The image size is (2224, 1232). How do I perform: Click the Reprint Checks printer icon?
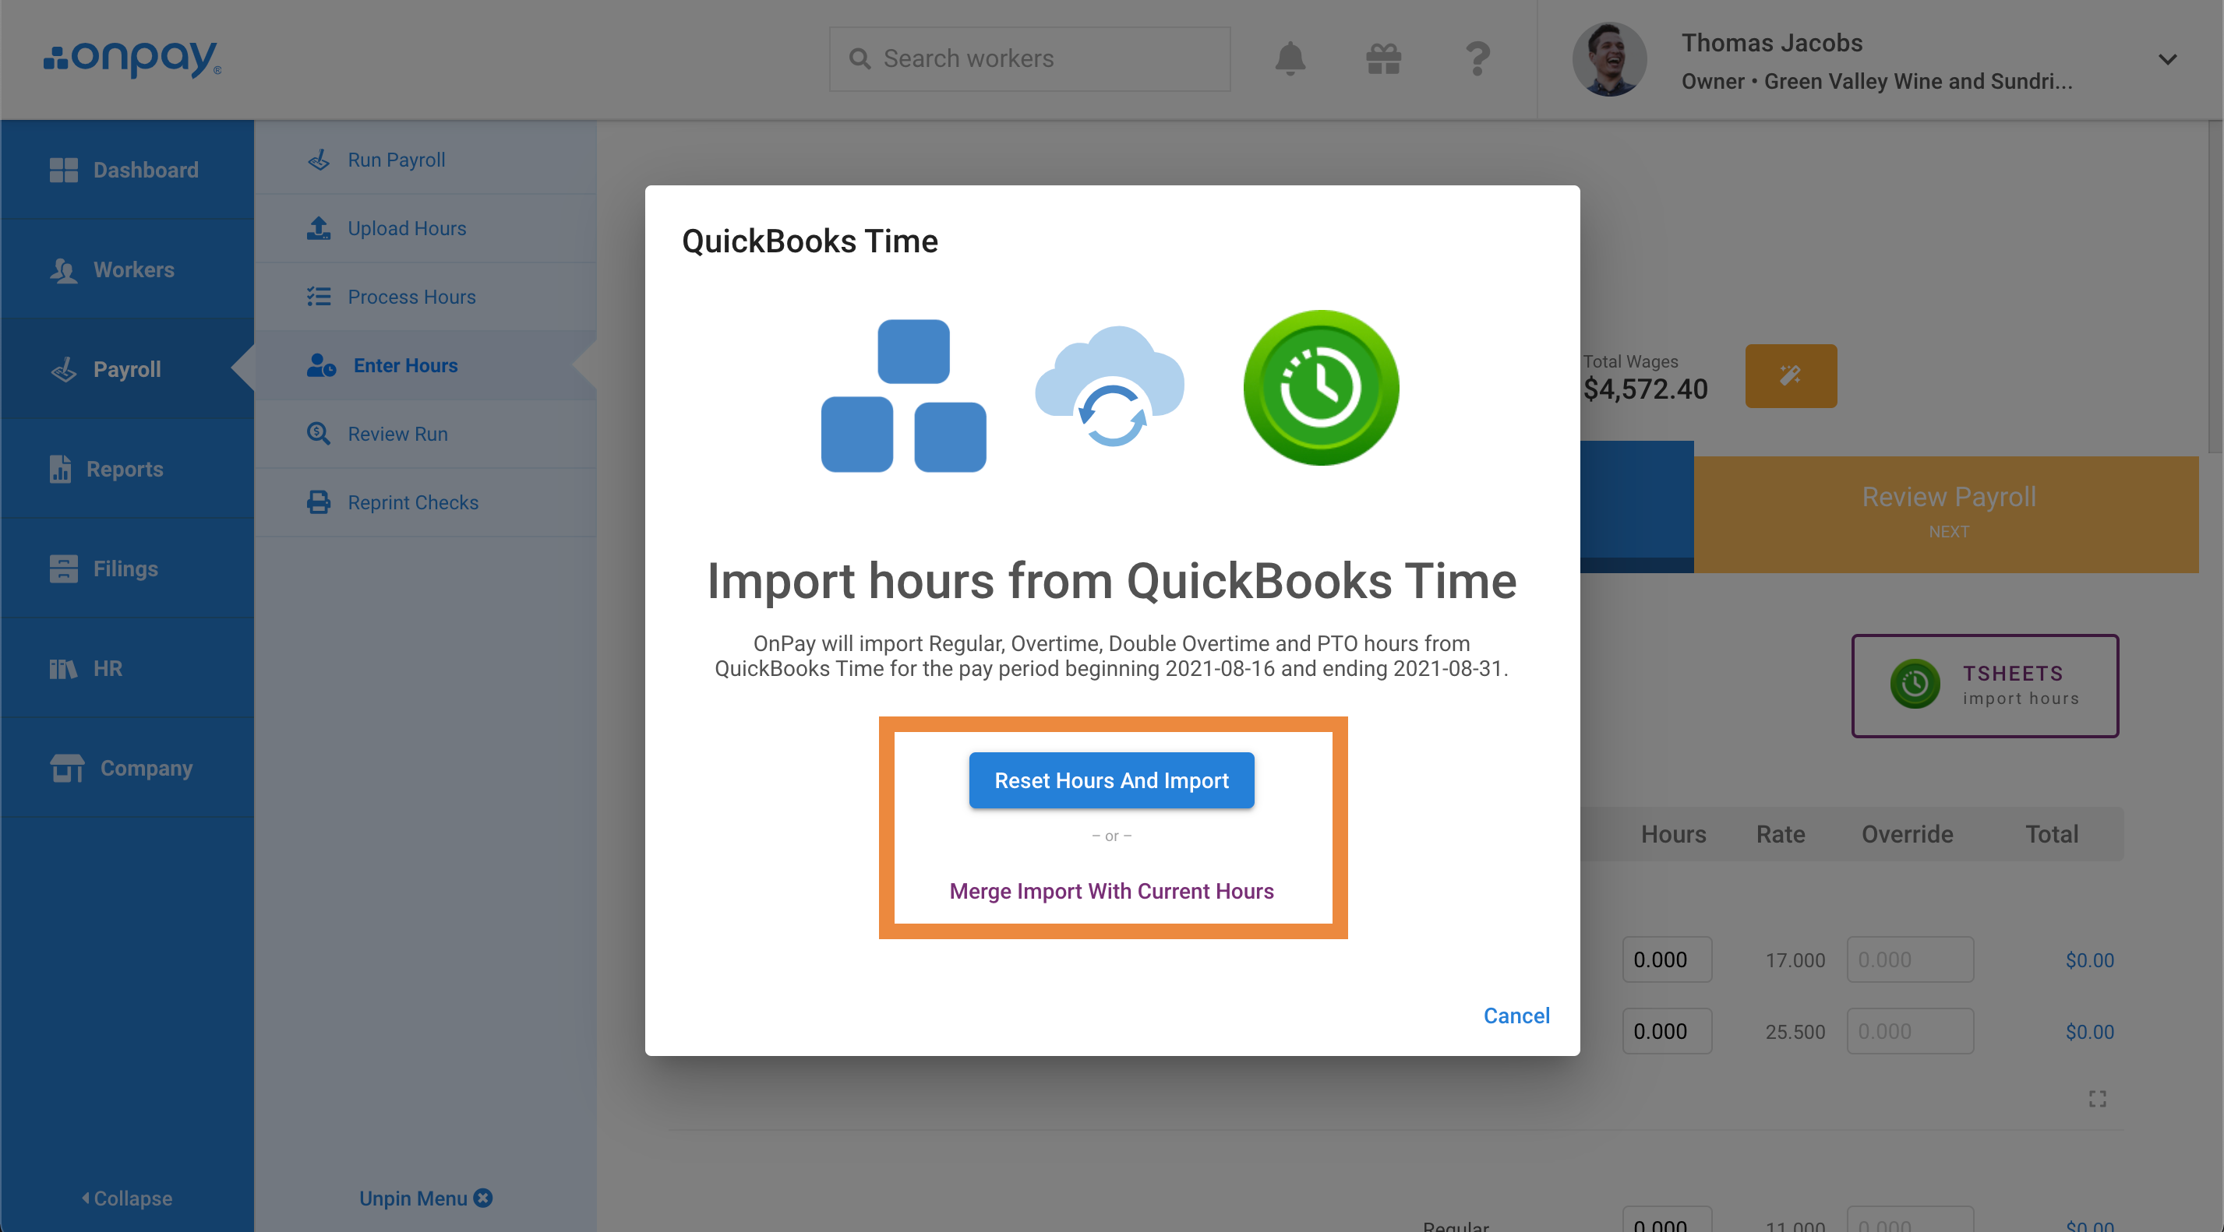click(x=319, y=502)
